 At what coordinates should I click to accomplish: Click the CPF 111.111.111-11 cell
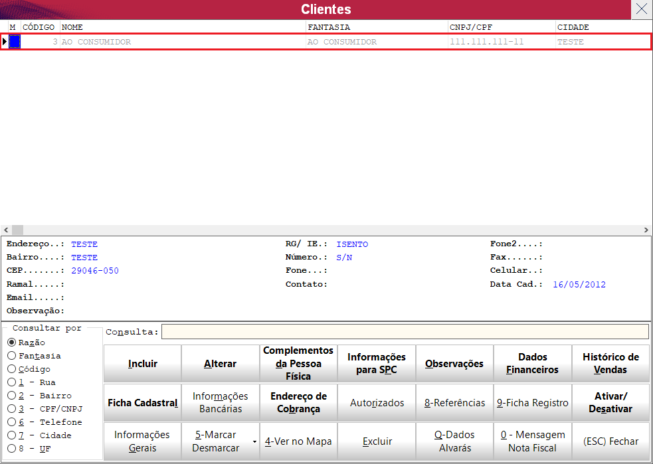[x=502, y=42]
